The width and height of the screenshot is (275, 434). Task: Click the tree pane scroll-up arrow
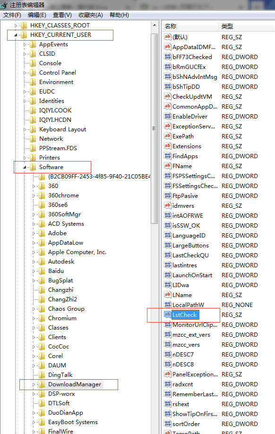[x=155, y=26]
